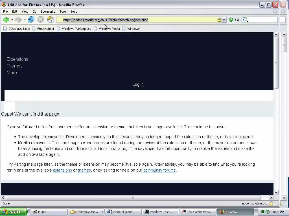The width and height of the screenshot is (289, 216).
Task: Open the Windows Marketplace bookmark
Action: pos(74,29)
